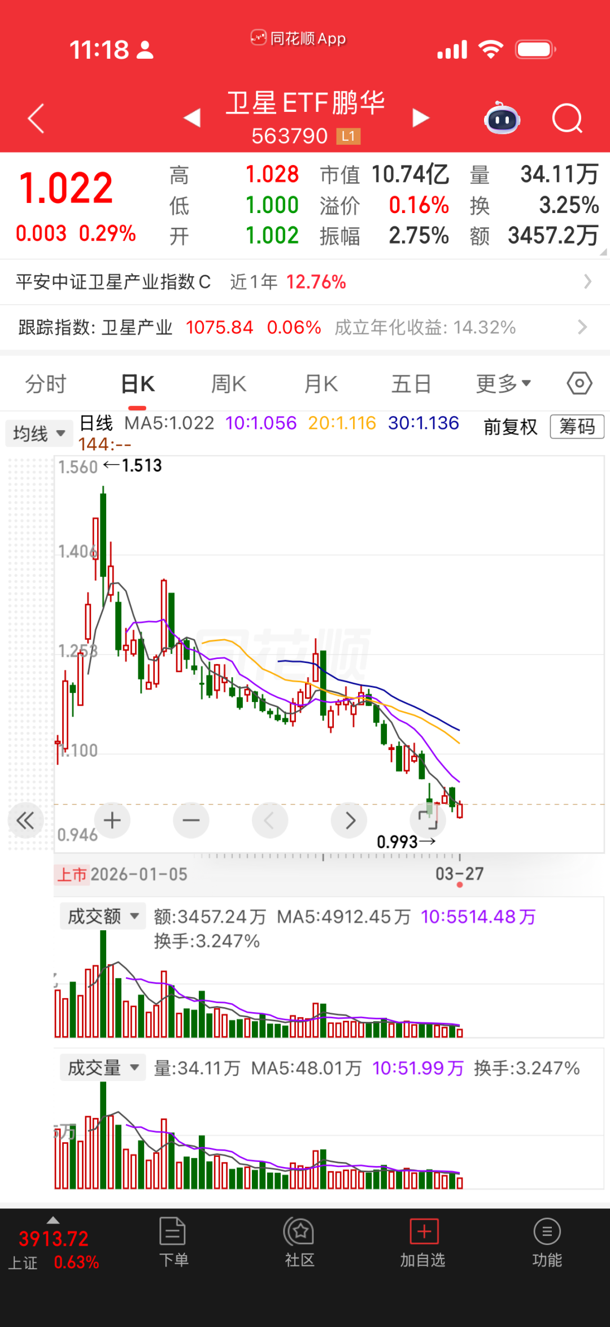This screenshot has height=1327, width=610.
Task: Move chart right with right chevron
Action: point(348,820)
